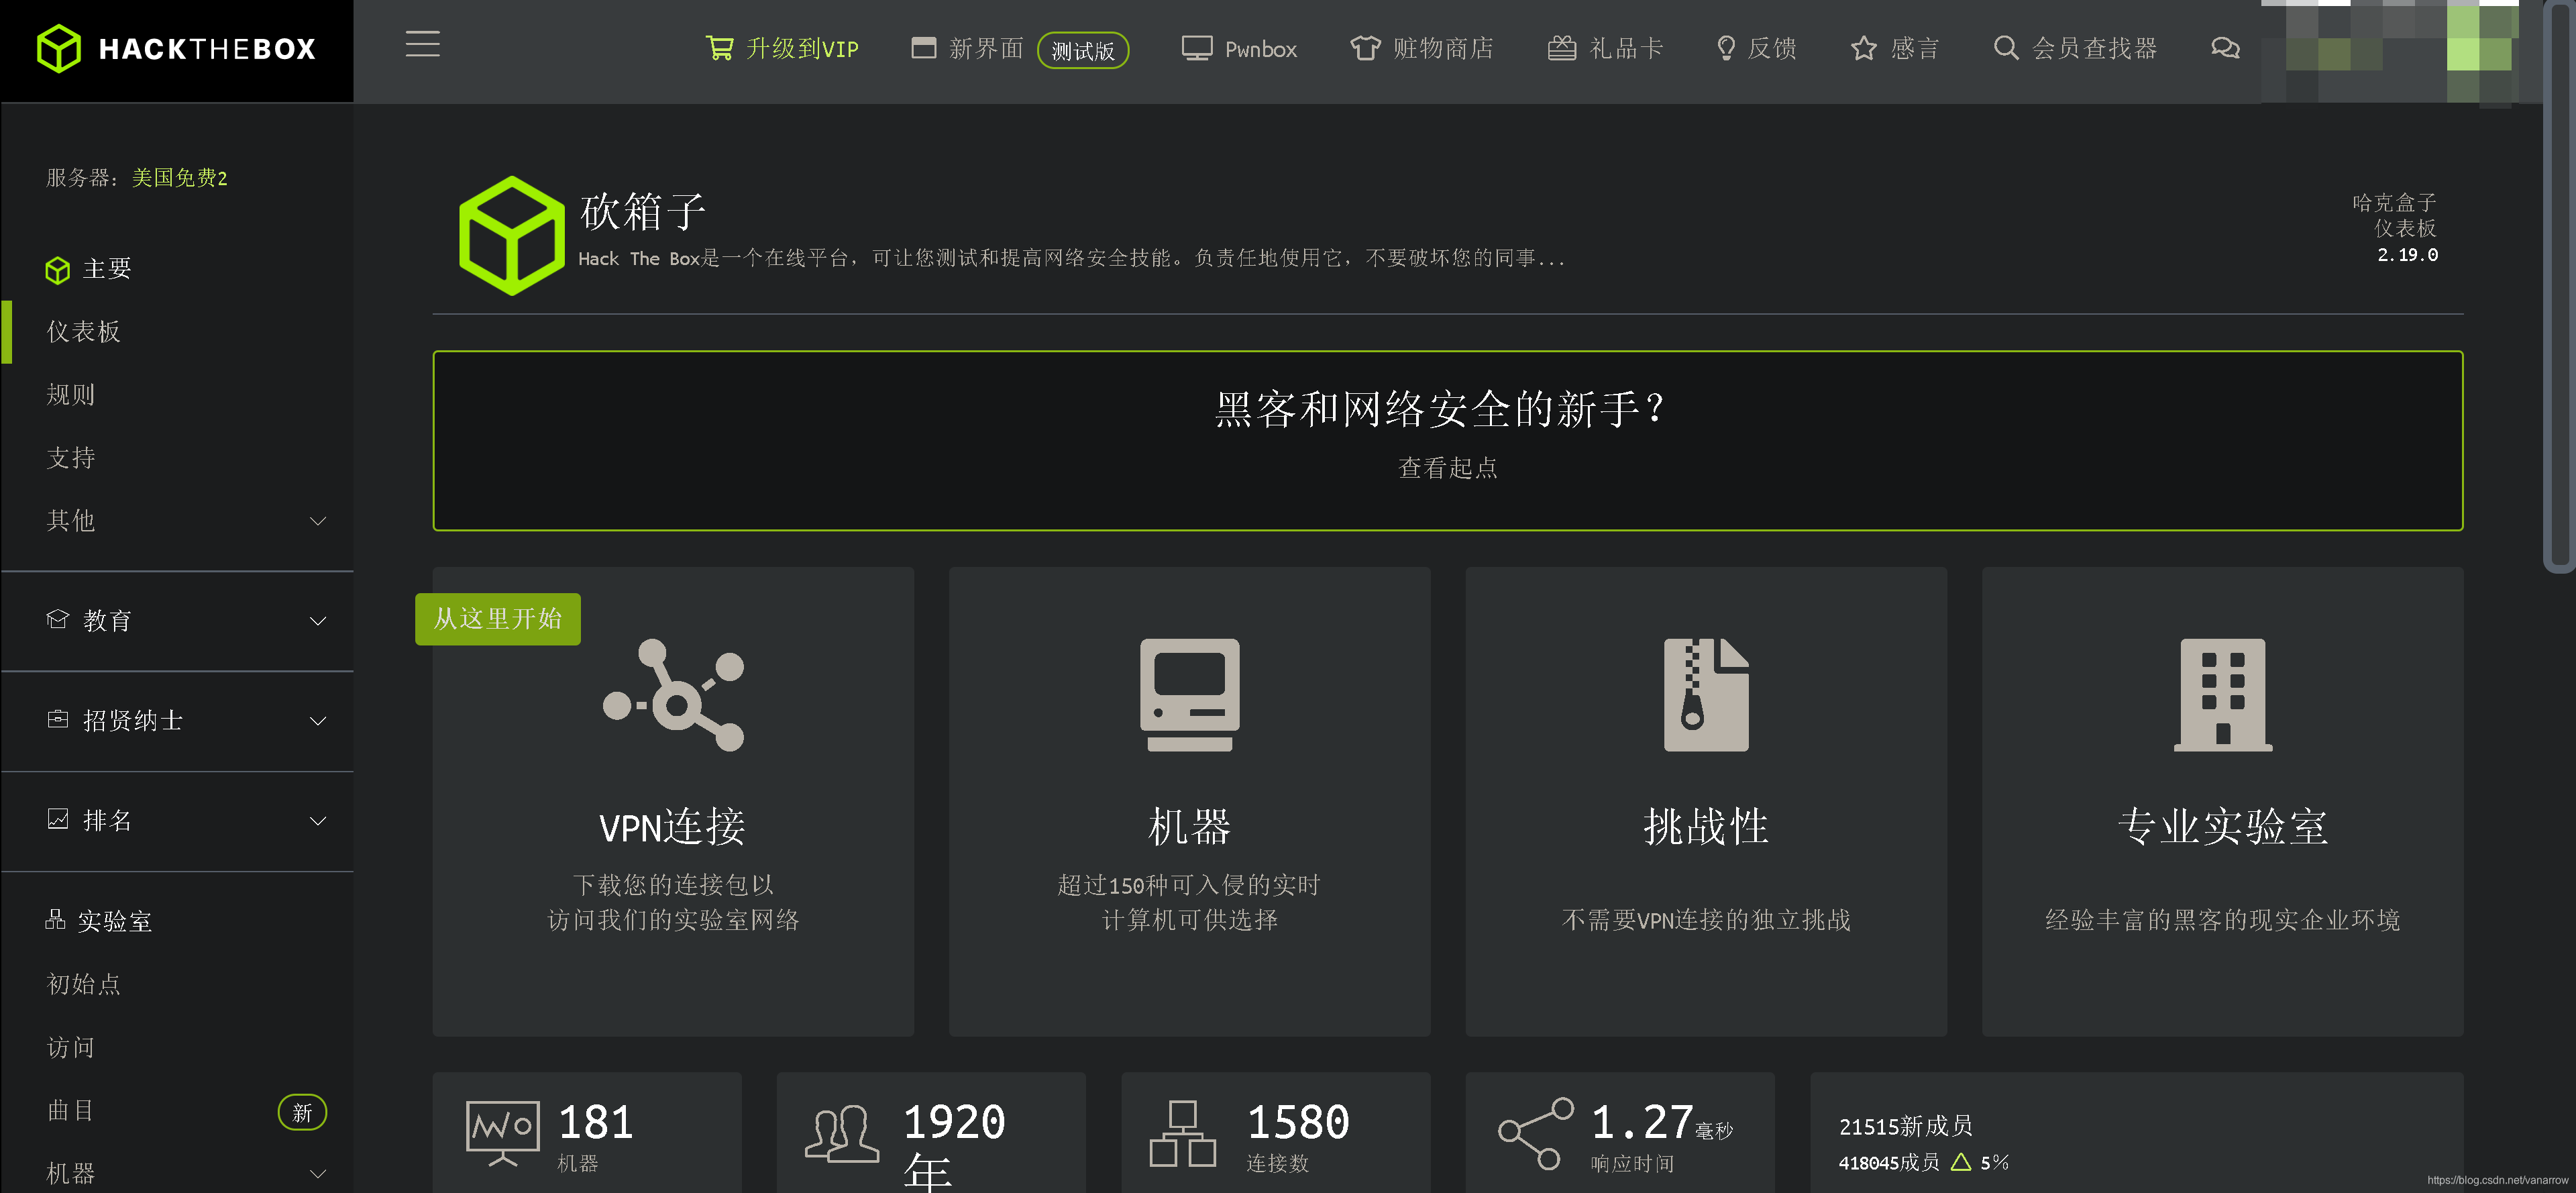Click the HACKTHEBOX wordmark text in the header
2576x1193 pixels.
[207, 49]
